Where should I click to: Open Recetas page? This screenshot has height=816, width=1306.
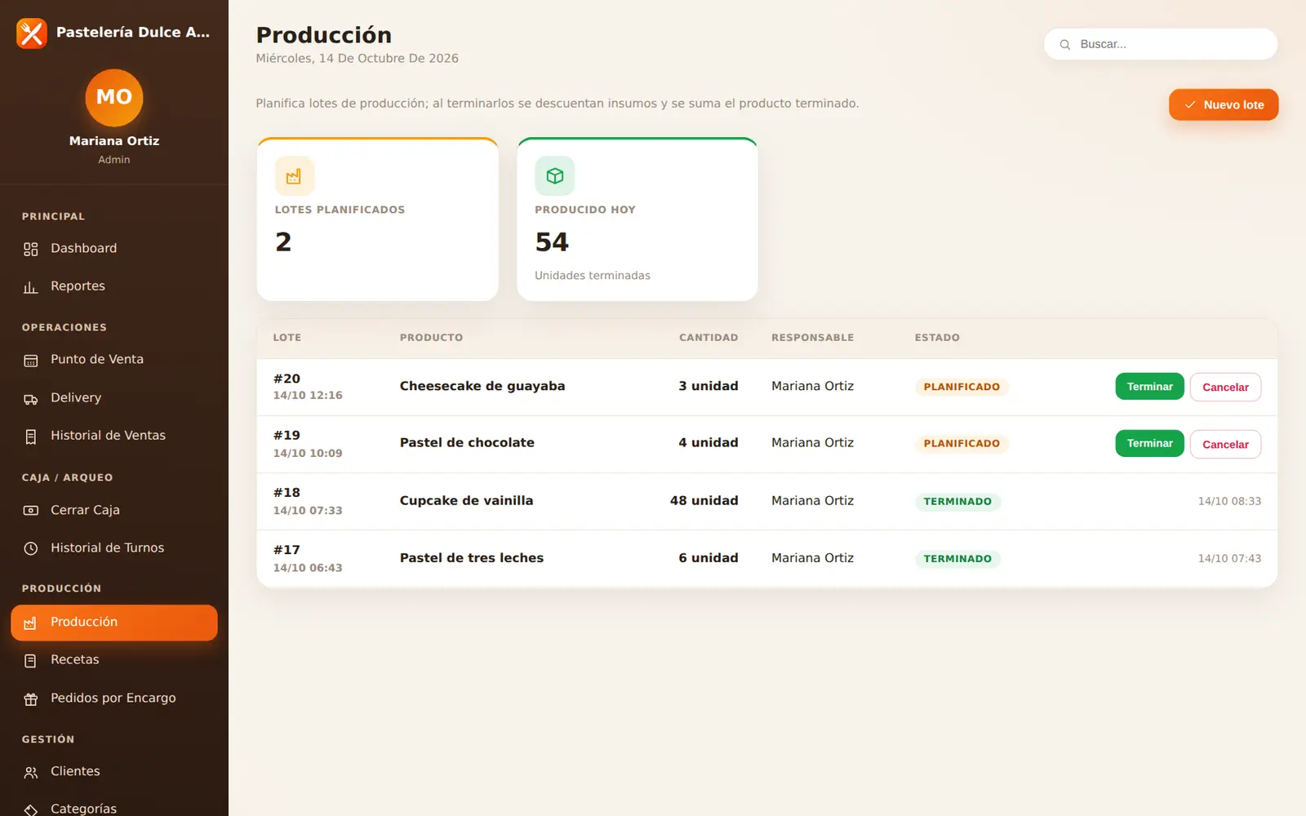point(114,659)
